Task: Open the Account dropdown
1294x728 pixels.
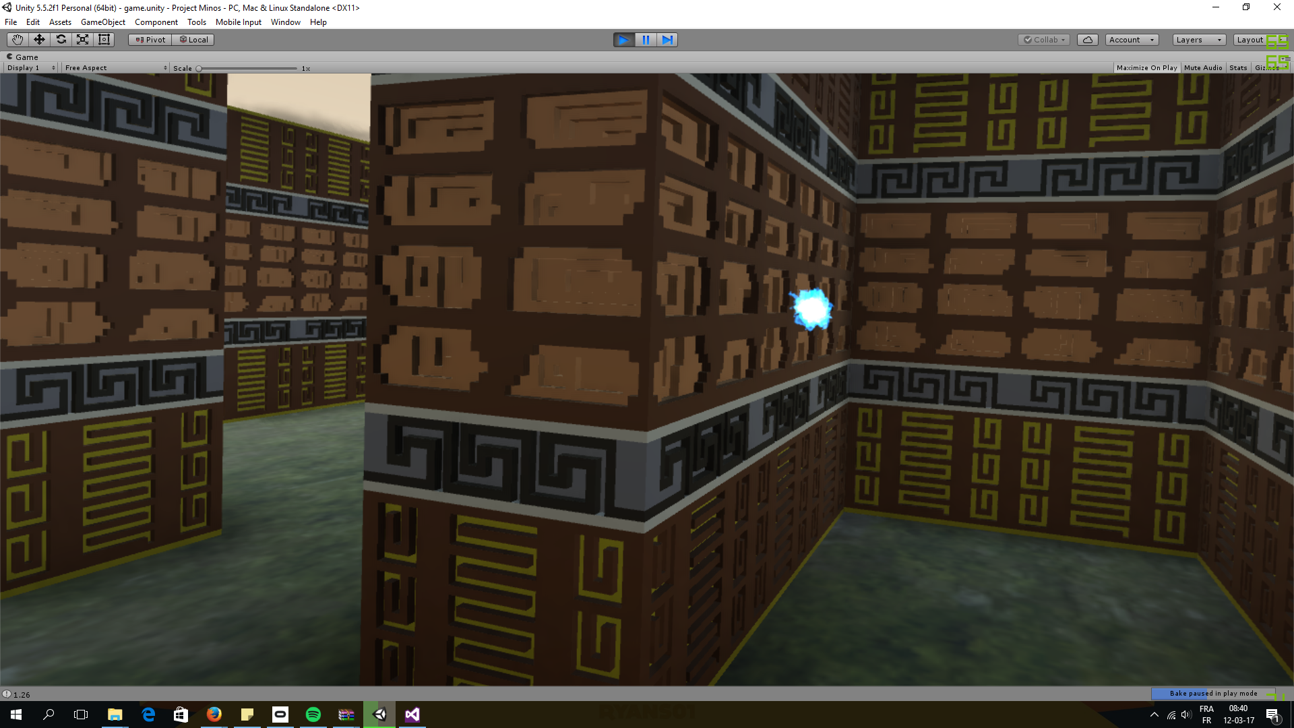Action: pos(1132,40)
